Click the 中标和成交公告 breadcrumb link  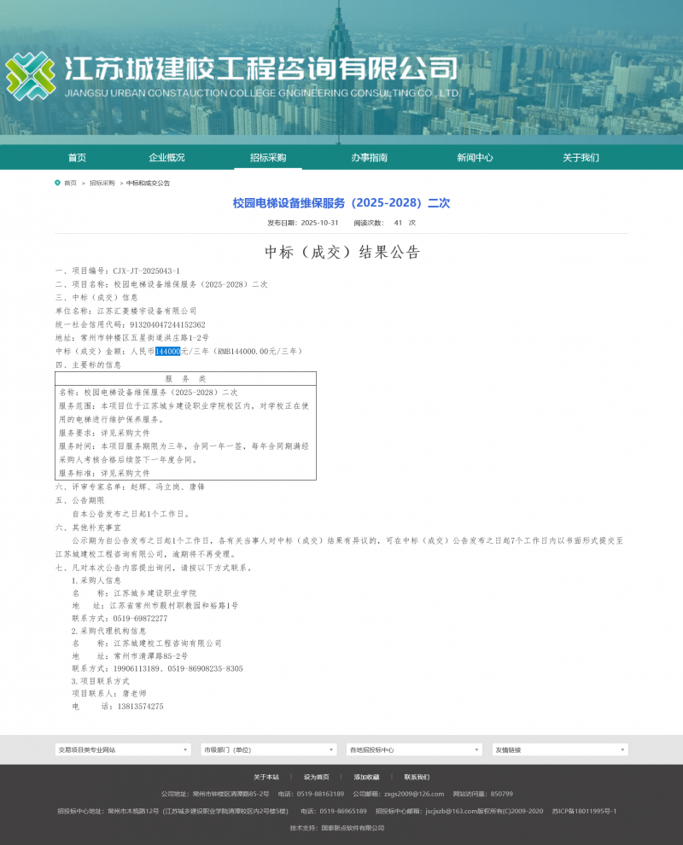pos(147,182)
